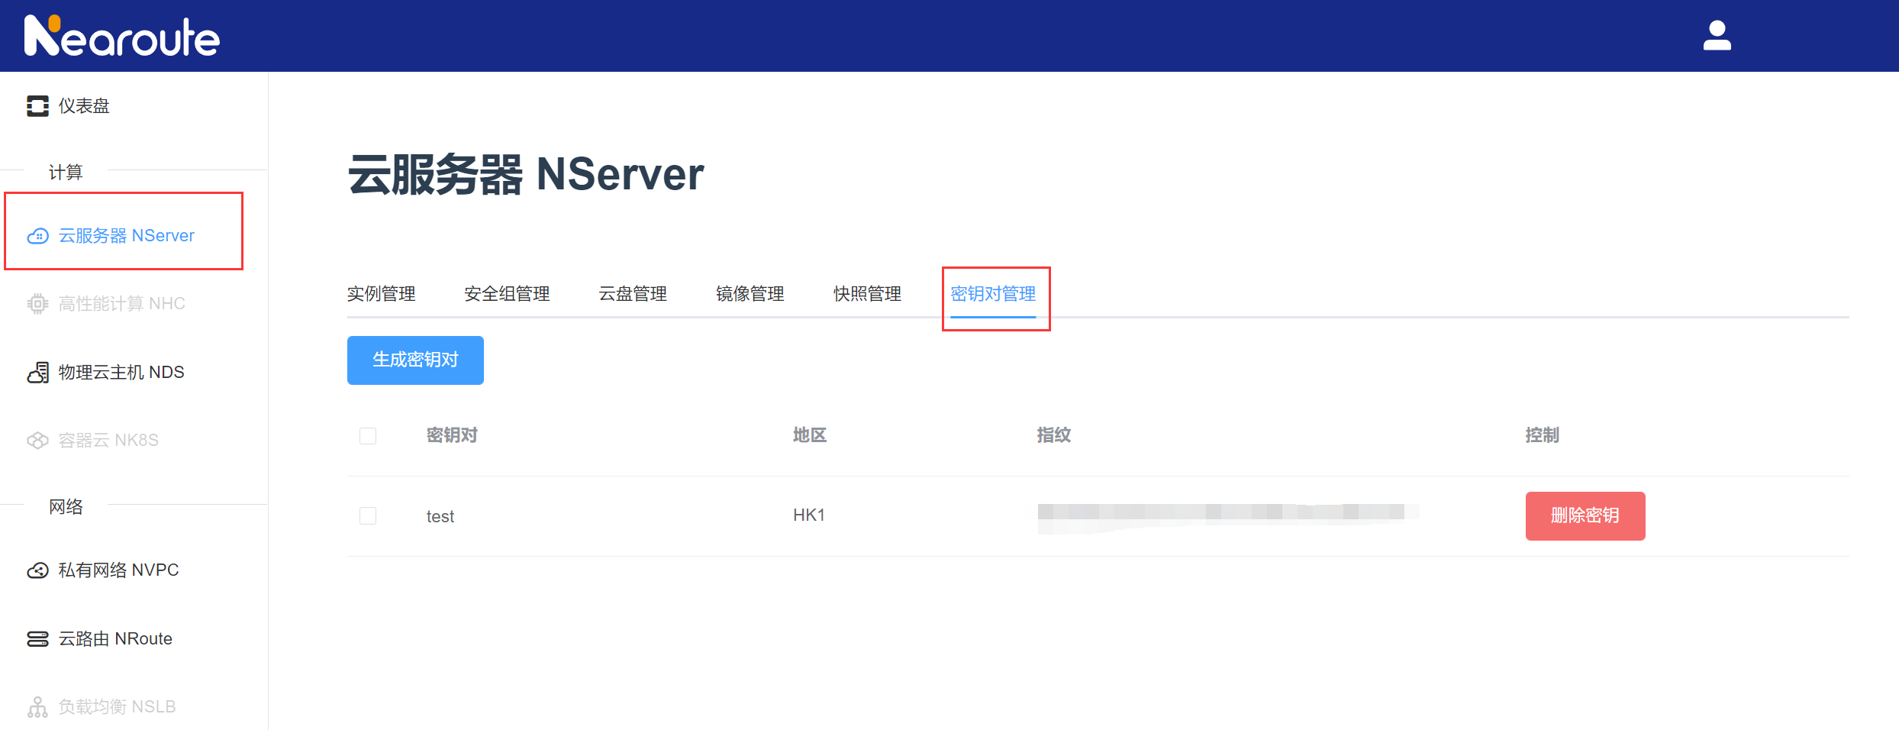Check the box for the test key pair
This screenshot has height=730, width=1899.
[x=368, y=516]
